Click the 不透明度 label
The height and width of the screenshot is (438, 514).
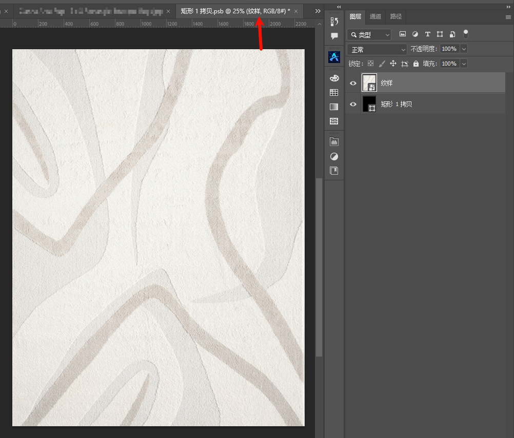424,49
